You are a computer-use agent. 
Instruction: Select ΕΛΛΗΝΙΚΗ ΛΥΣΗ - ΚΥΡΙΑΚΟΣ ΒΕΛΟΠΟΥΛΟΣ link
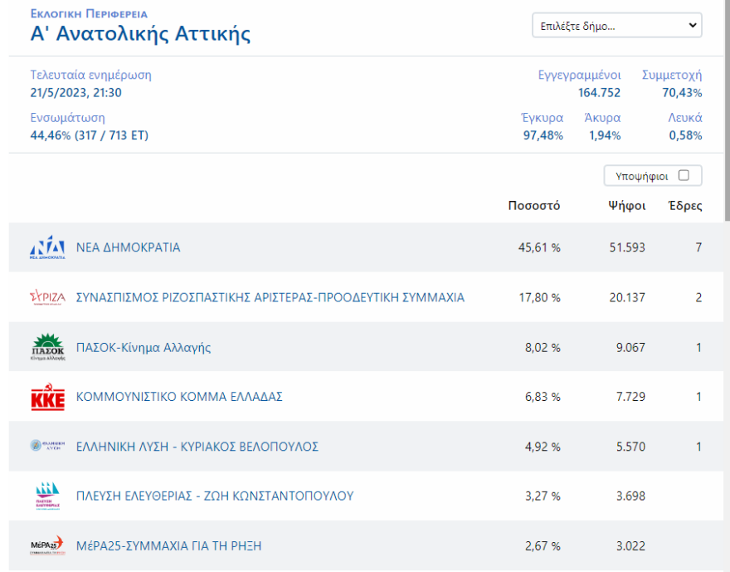(197, 447)
